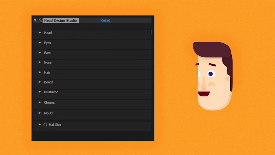The height and width of the screenshot is (155, 275).
Task: Collapse the Head Design Studio effect
Action: 35,20
